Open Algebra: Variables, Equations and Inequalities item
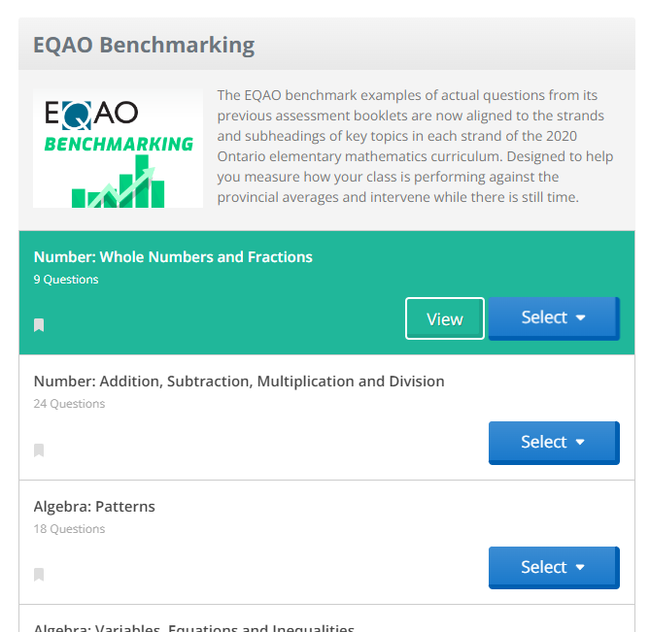650x632 pixels. (194, 627)
